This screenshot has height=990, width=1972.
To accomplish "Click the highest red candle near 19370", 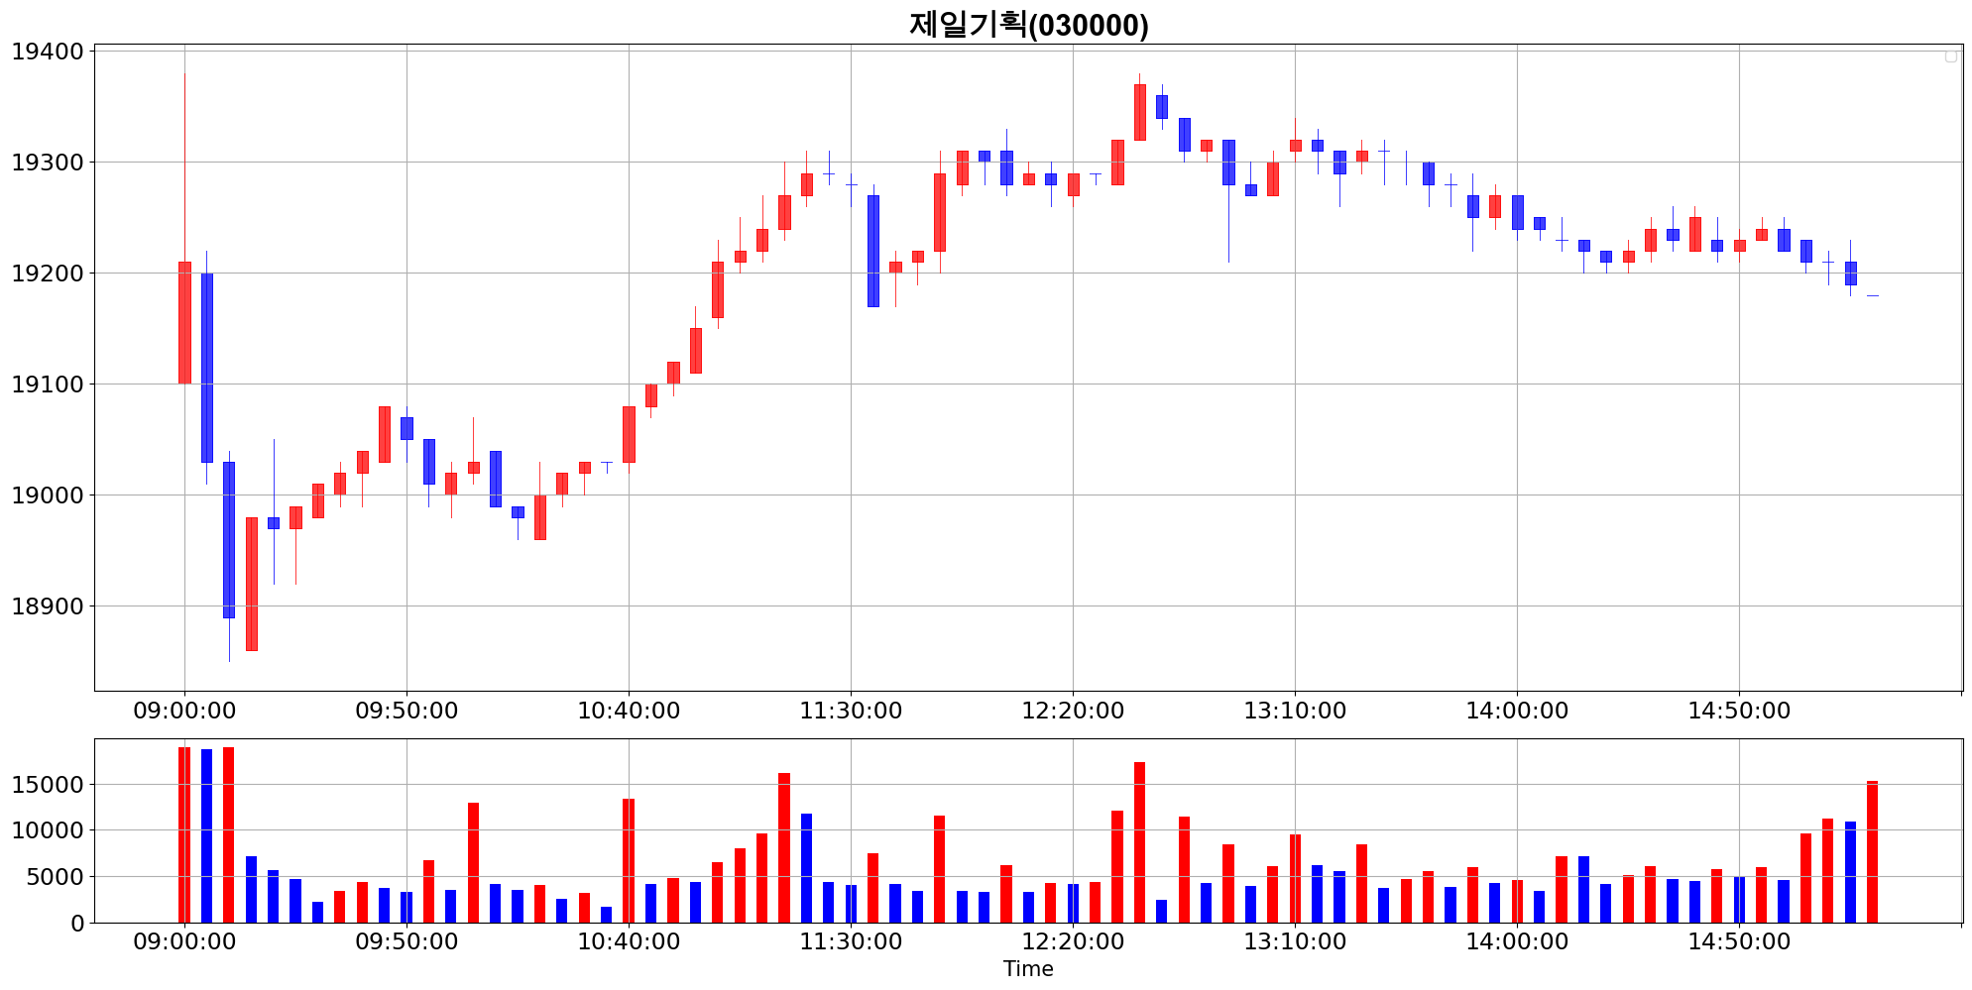I will click(1139, 112).
